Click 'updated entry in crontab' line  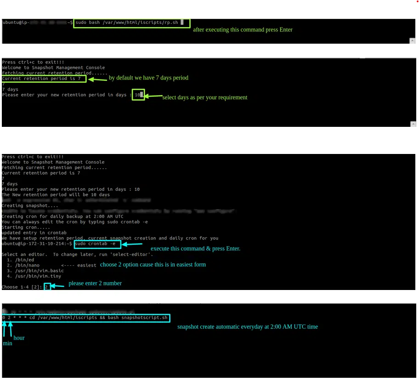tap(34, 233)
